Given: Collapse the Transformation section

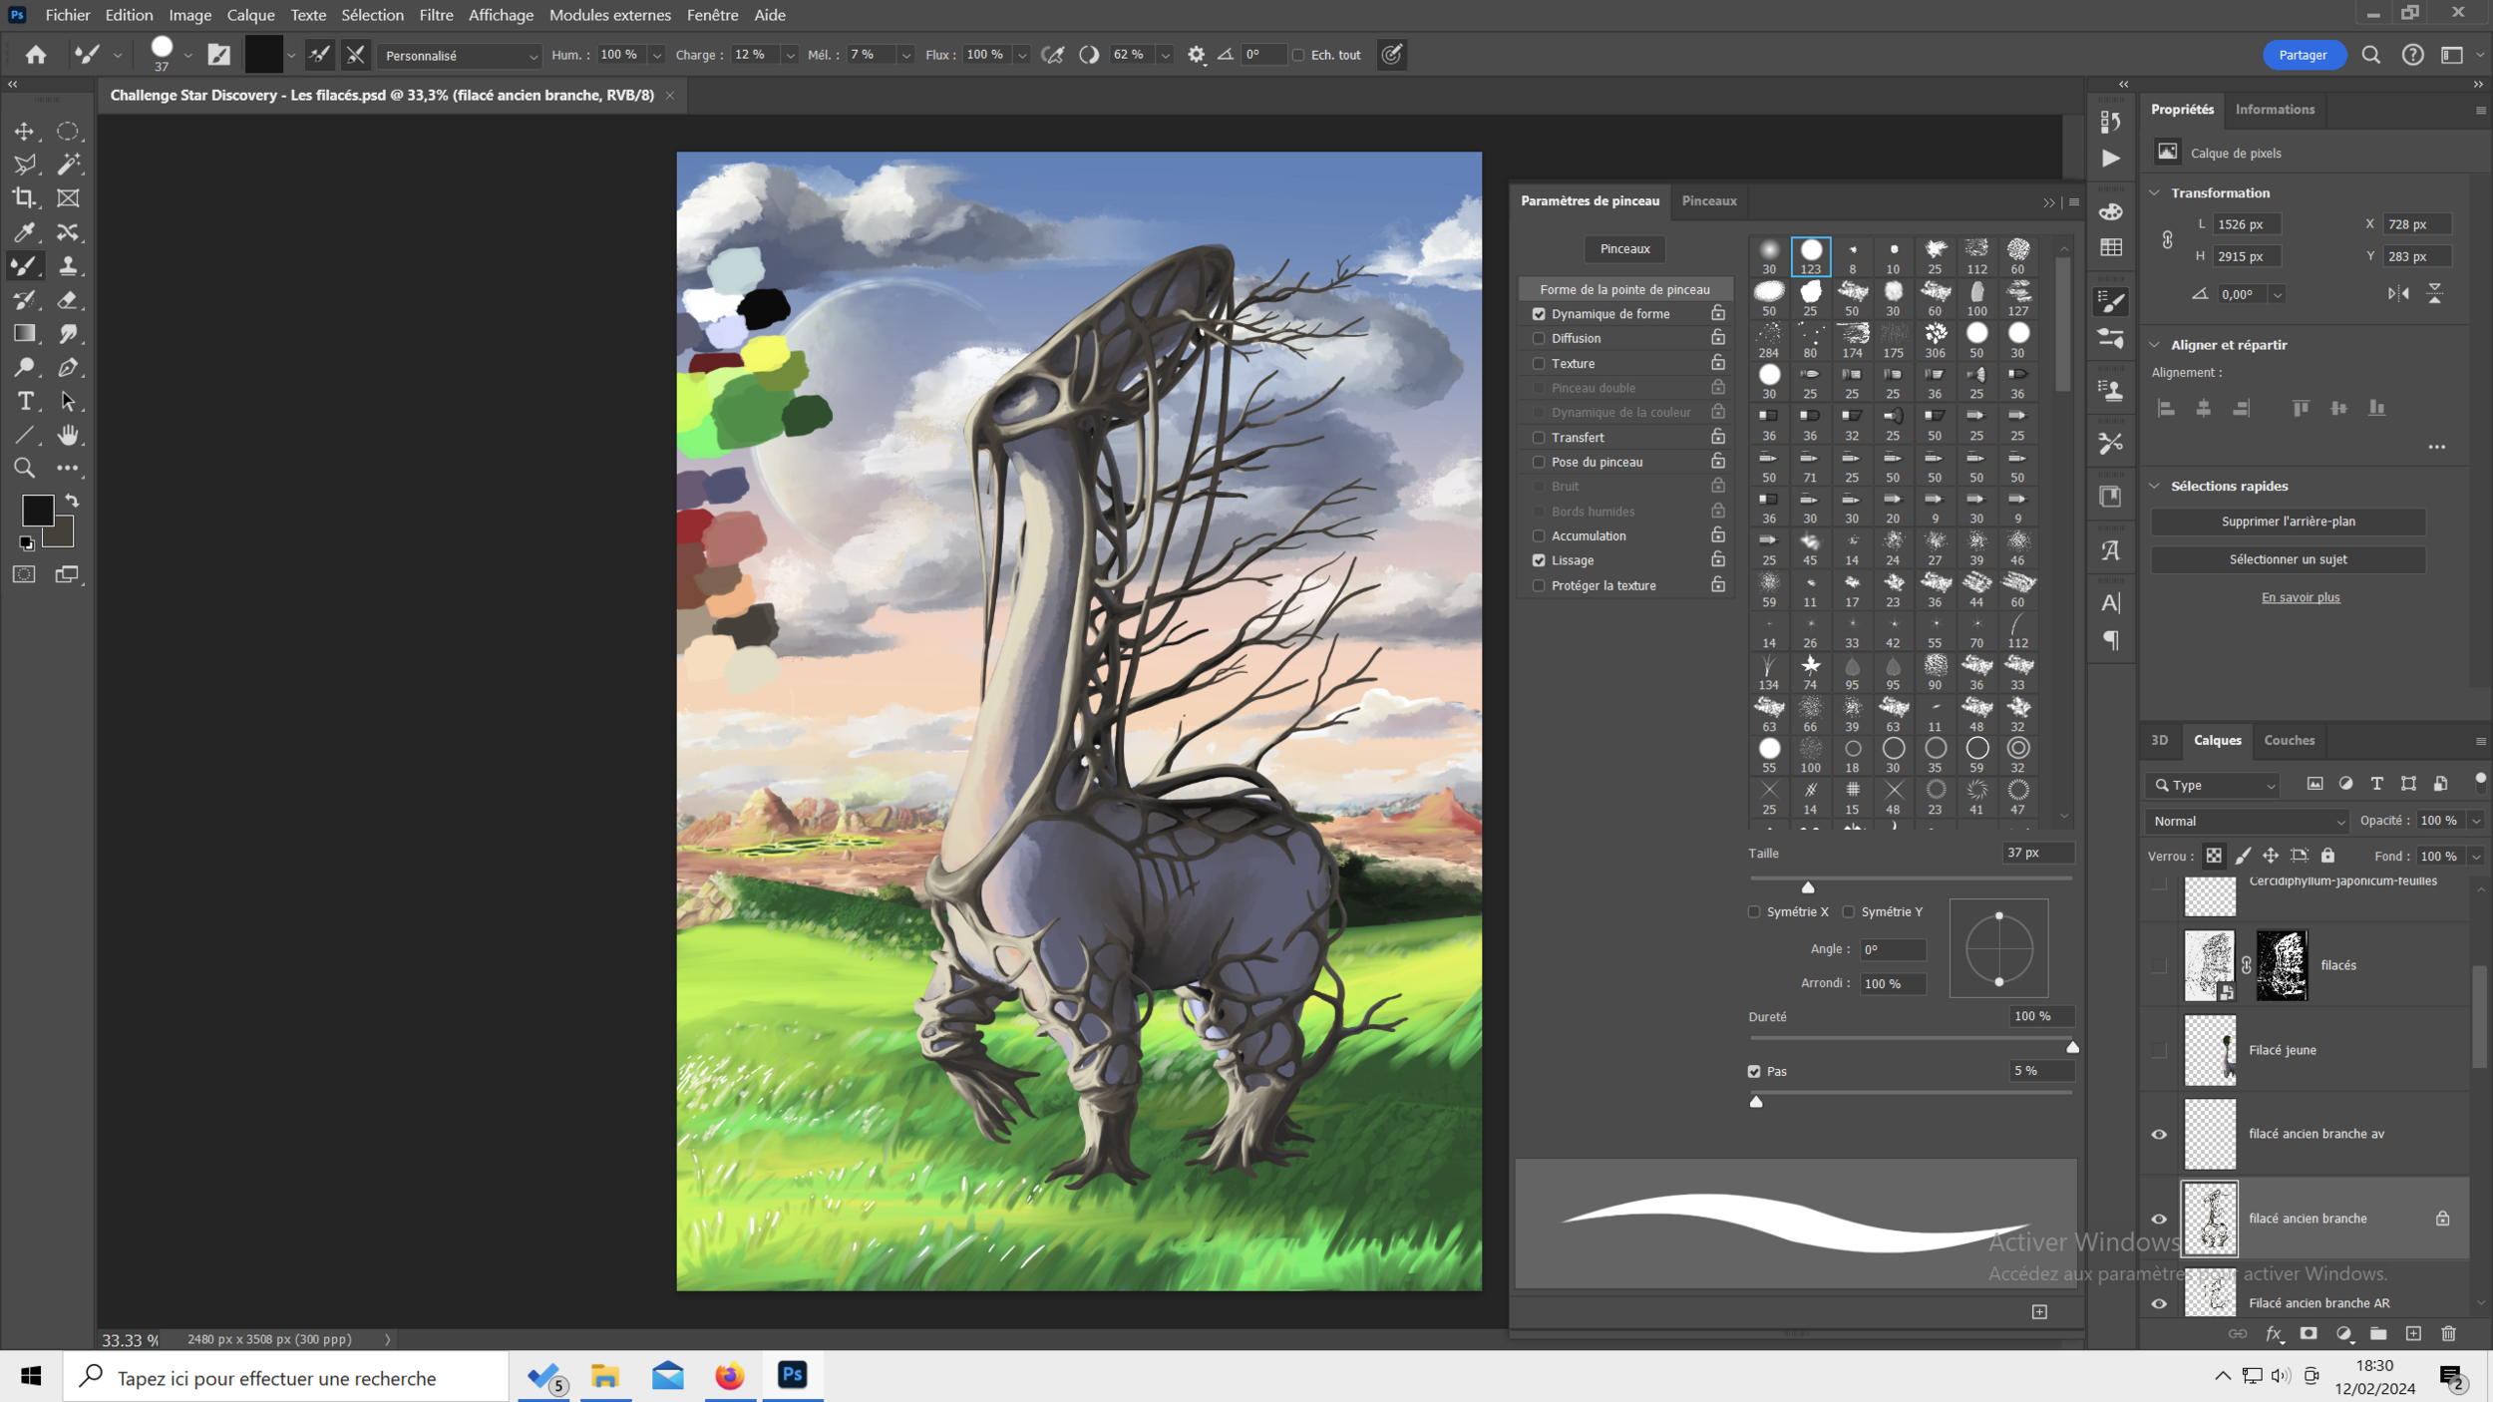Looking at the screenshot, I should click(2156, 192).
